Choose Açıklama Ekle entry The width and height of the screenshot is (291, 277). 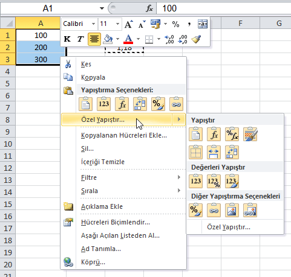(123, 206)
